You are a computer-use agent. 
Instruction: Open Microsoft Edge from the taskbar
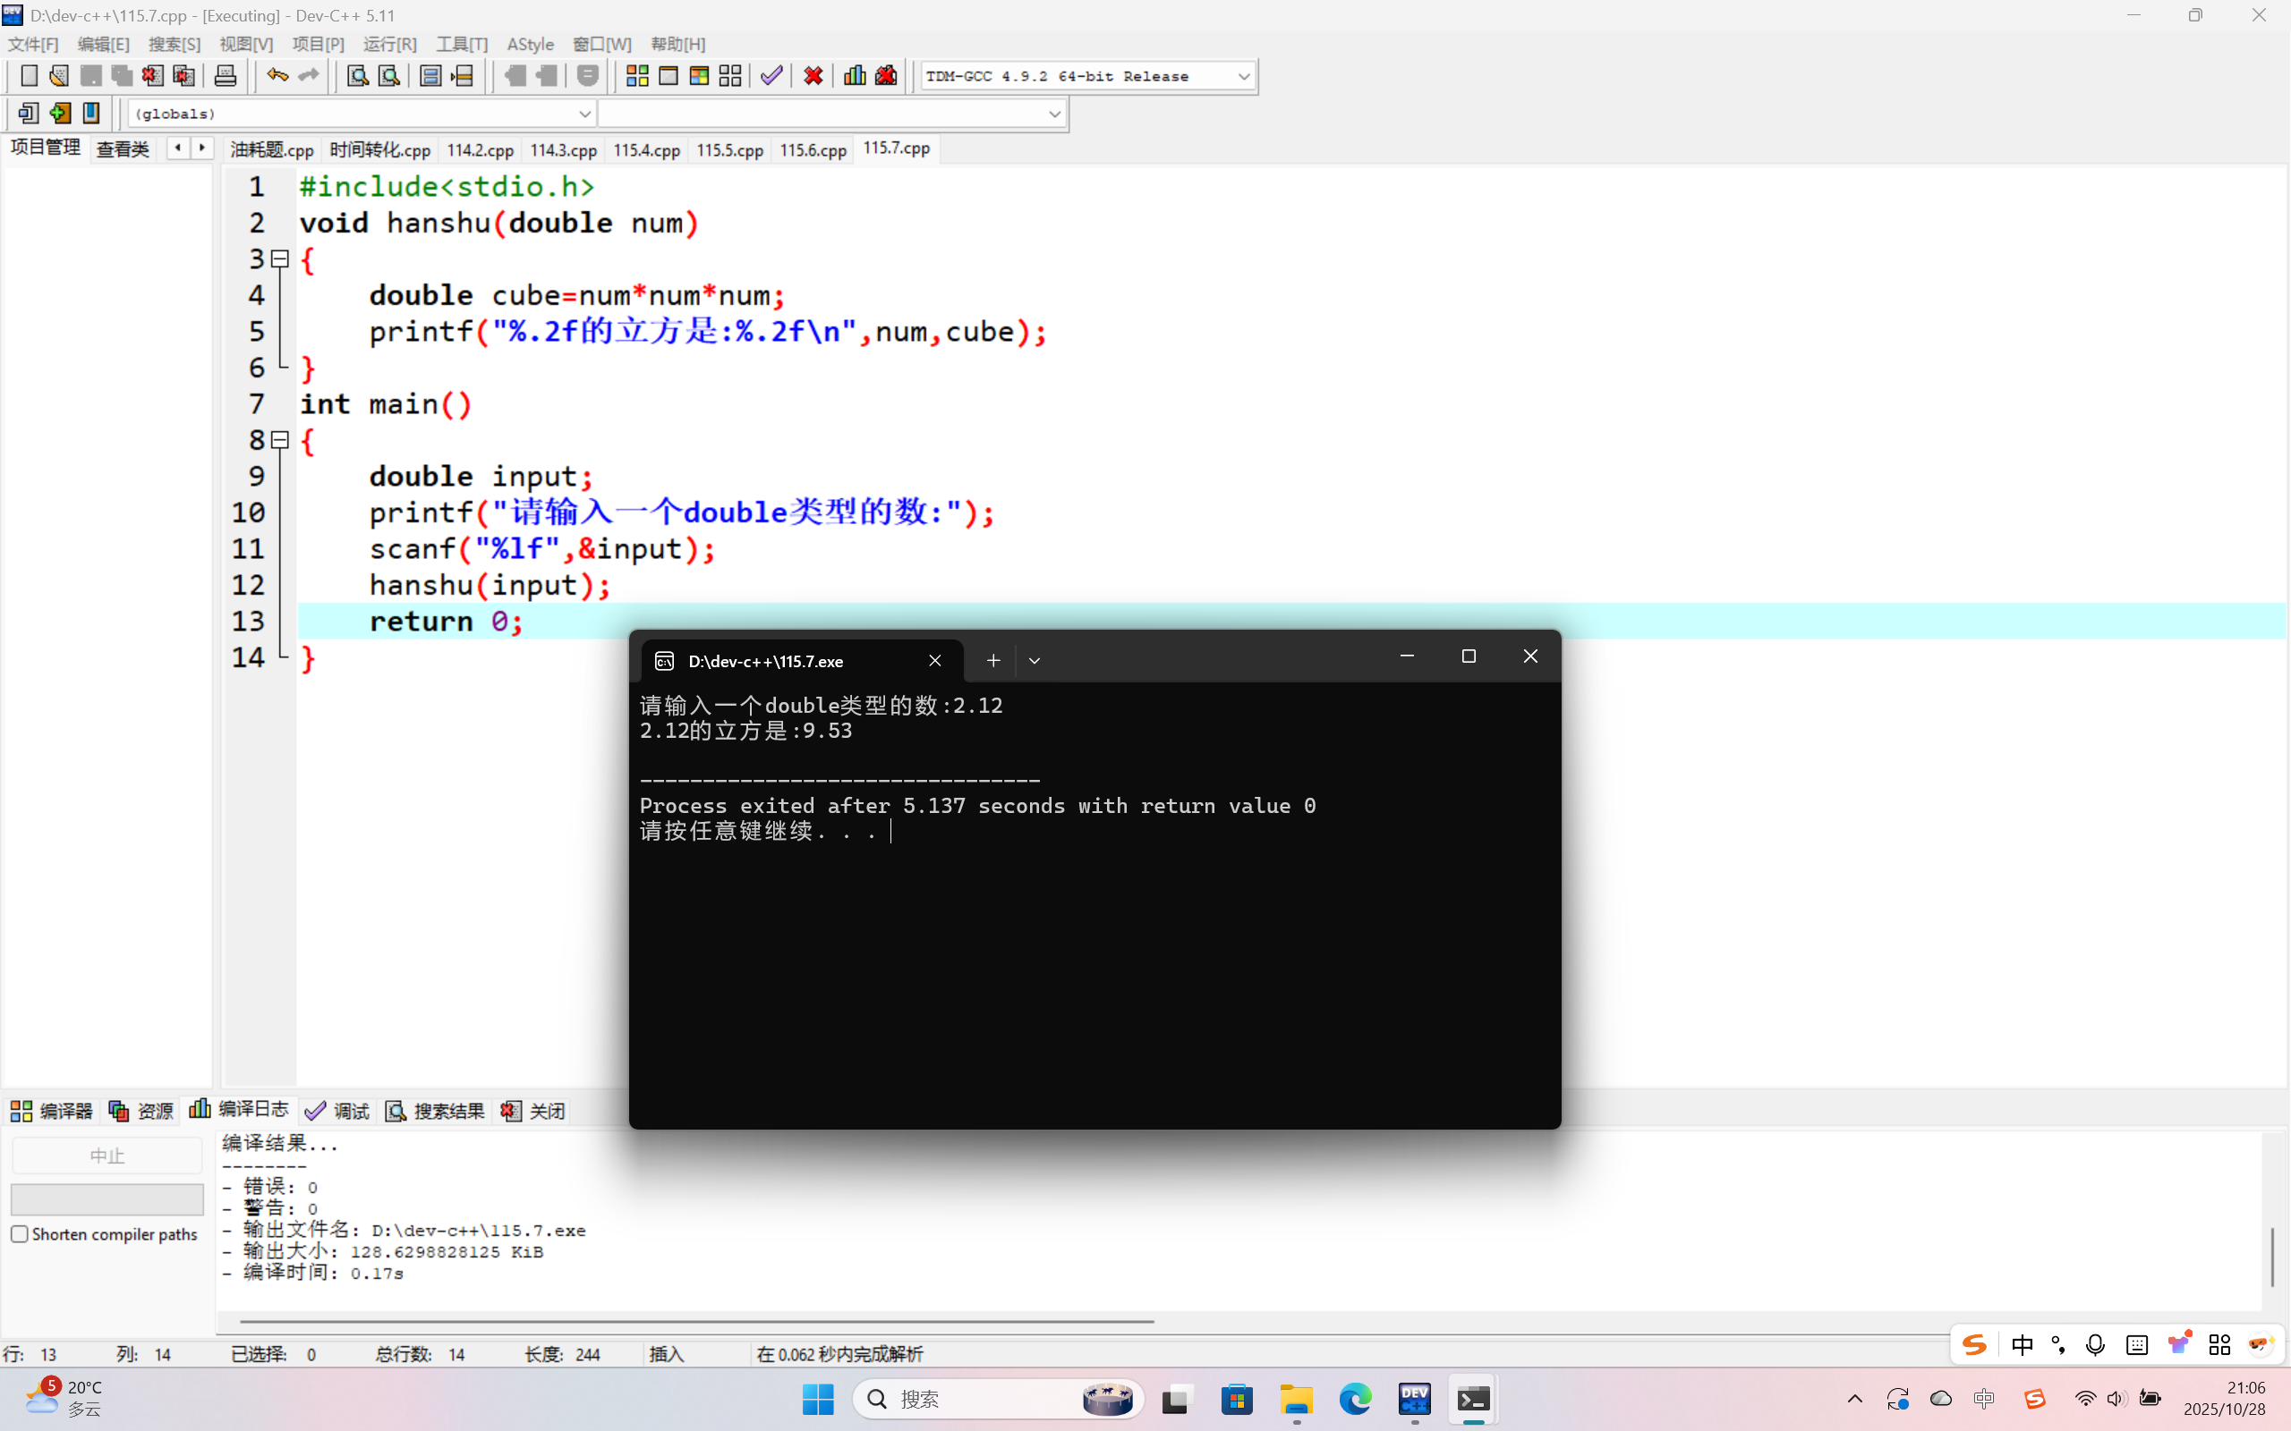1355,1399
